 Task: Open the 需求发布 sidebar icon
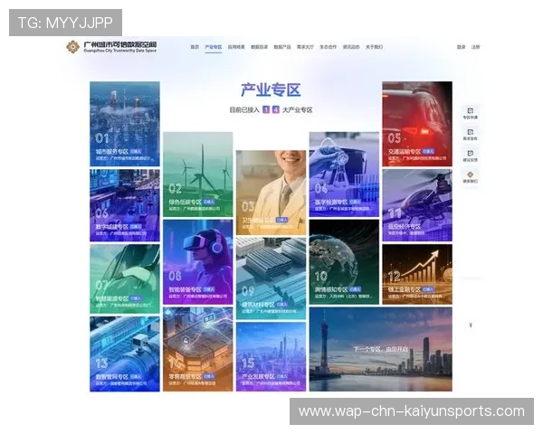(471, 135)
